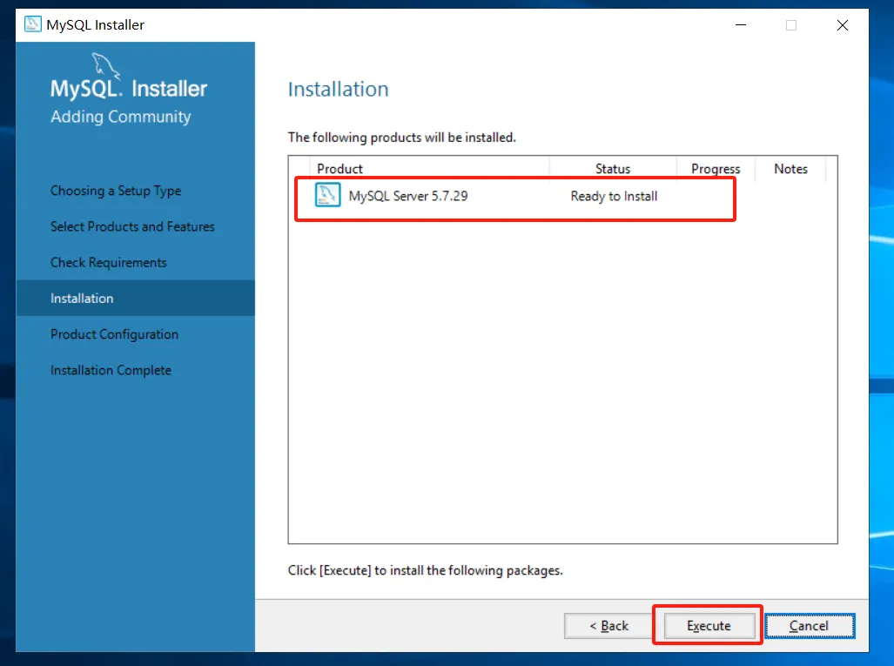
Task: Select the Installation step in sidebar
Action: (x=135, y=298)
